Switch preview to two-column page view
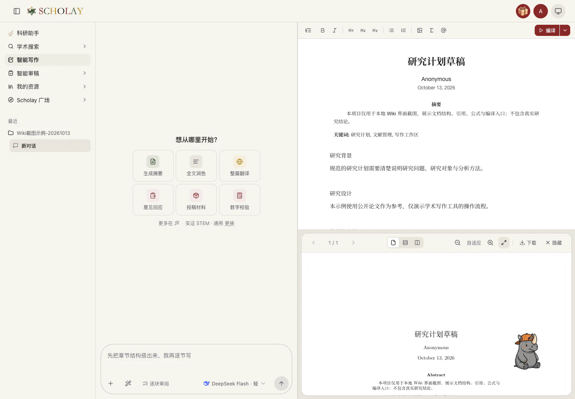The height and width of the screenshot is (399, 575). pyautogui.click(x=417, y=243)
